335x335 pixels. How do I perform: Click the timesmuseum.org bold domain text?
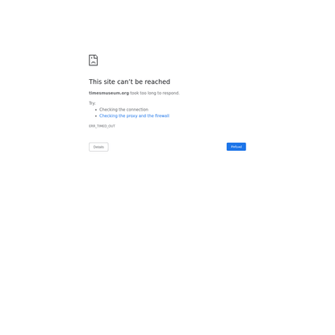click(109, 93)
